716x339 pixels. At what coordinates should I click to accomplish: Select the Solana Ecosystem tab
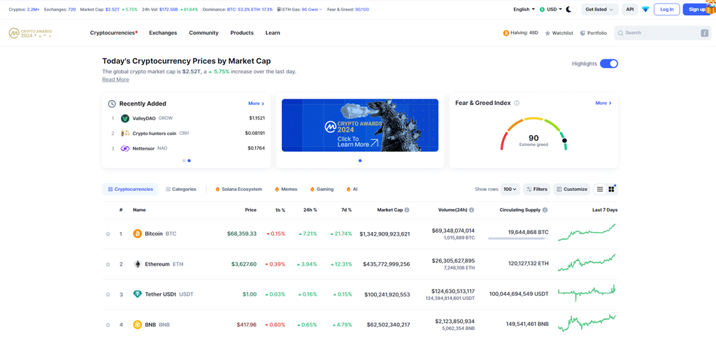pos(238,189)
